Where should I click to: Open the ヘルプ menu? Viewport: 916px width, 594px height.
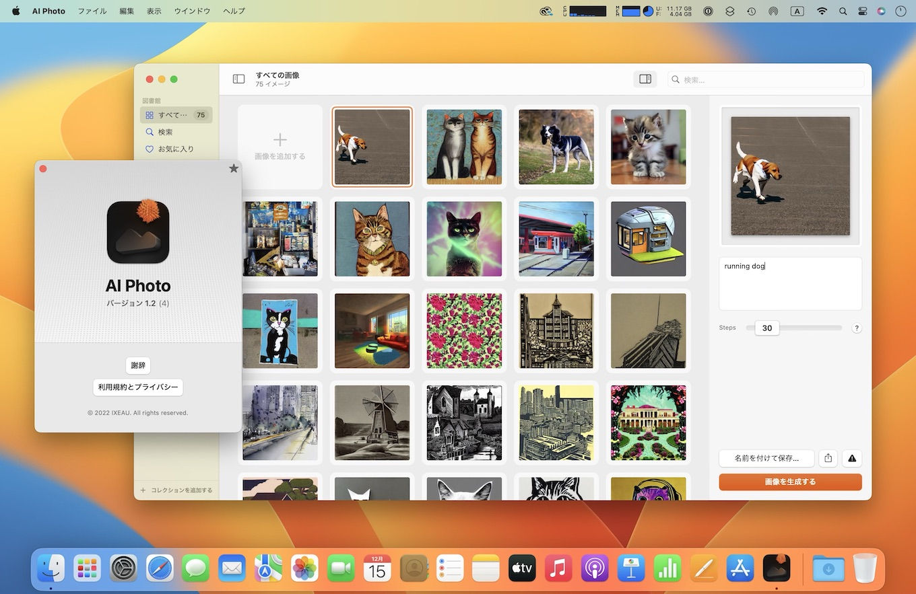[x=234, y=11]
